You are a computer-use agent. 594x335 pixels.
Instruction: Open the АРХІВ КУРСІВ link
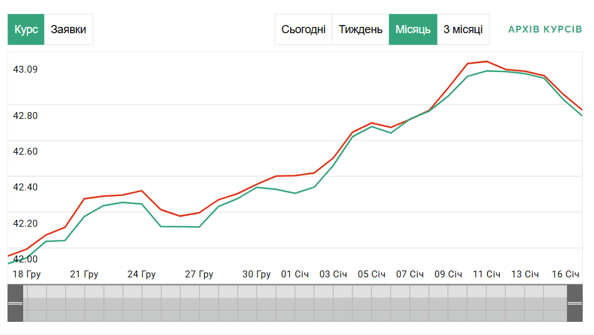tap(545, 29)
